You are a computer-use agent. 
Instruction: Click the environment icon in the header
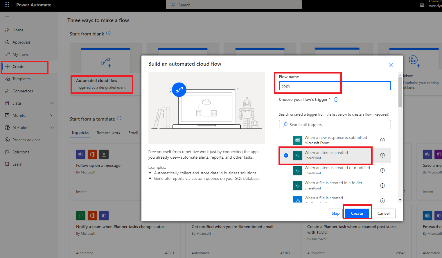[x=422, y=5]
